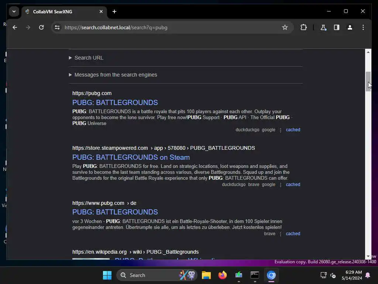
Task: Open cached version of pubg.com result
Action: pyautogui.click(x=293, y=130)
